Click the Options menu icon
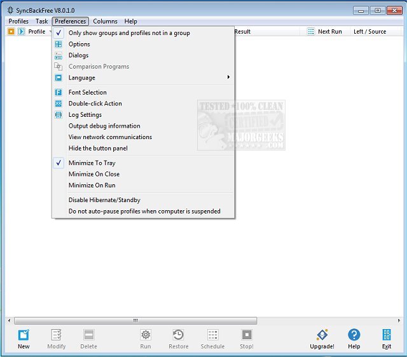Viewport: 407px width, 357px height. [59, 44]
